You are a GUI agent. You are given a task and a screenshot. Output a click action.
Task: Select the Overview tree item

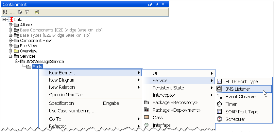pyautogui.click(x=28, y=51)
